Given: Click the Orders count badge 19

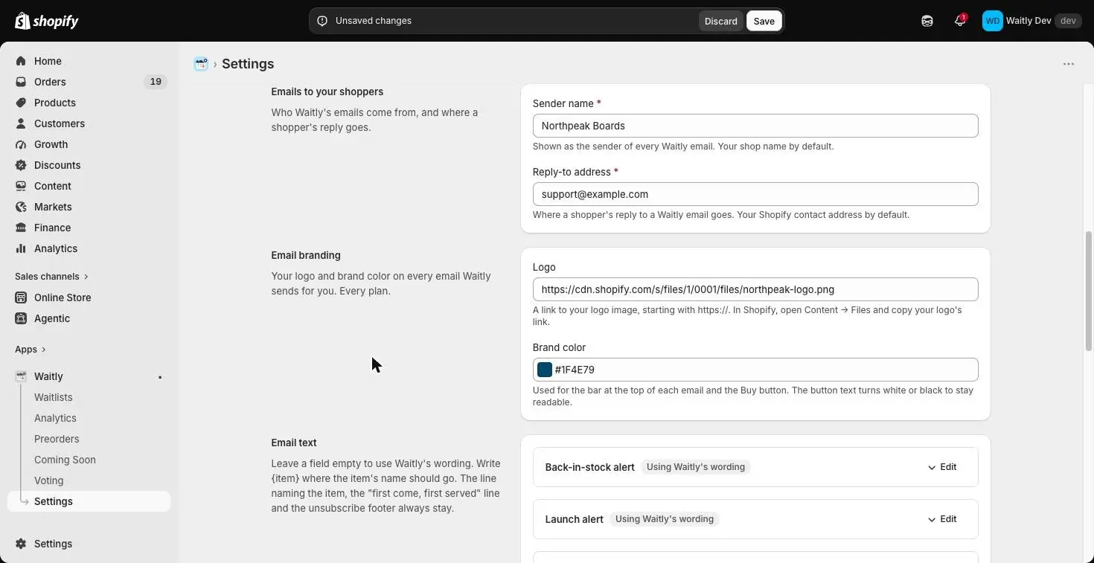Looking at the screenshot, I should [x=156, y=82].
